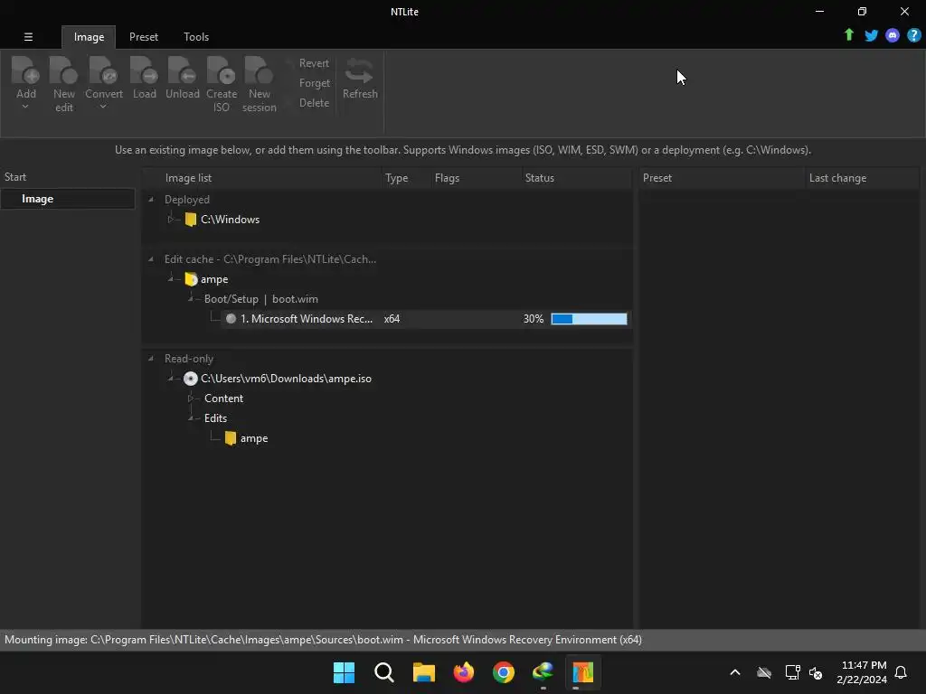This screenshot has width=926, height=694.
Task: Click the Unload image toolbar icon
Action: point(182,70)
